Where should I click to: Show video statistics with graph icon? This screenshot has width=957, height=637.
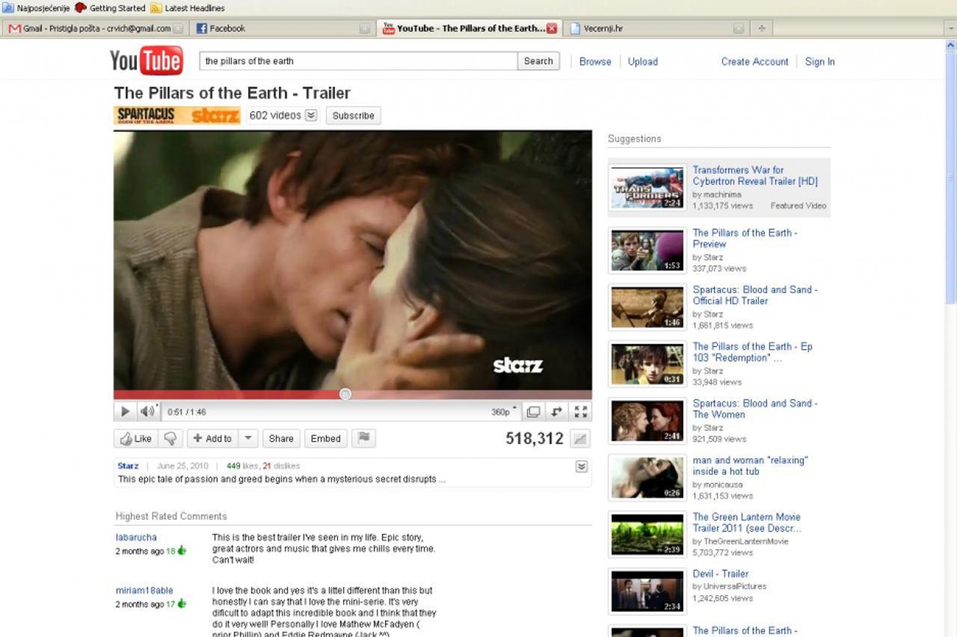point(580,439)
